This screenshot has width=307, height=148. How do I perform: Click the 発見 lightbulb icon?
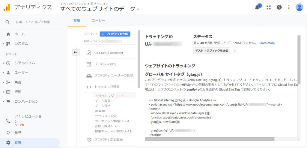click(8, 133)
